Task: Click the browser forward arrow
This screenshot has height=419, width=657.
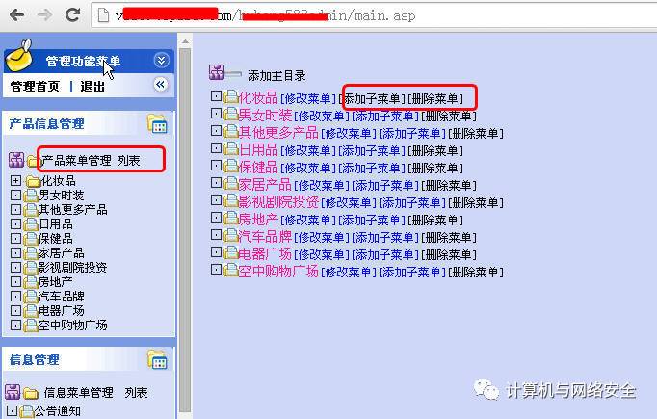Action: pyautogui.click(x=44, y=15)
